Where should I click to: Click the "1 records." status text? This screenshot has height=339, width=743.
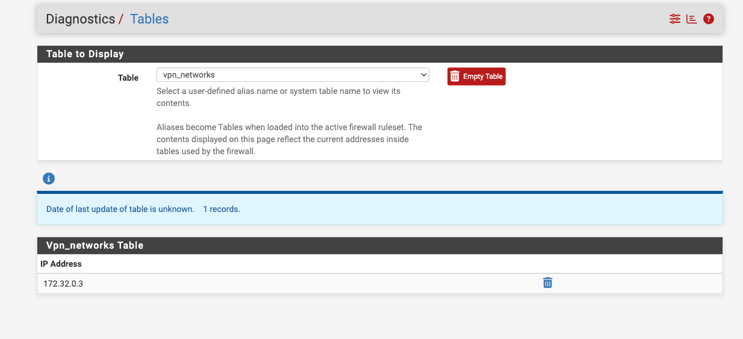point(222,209)
